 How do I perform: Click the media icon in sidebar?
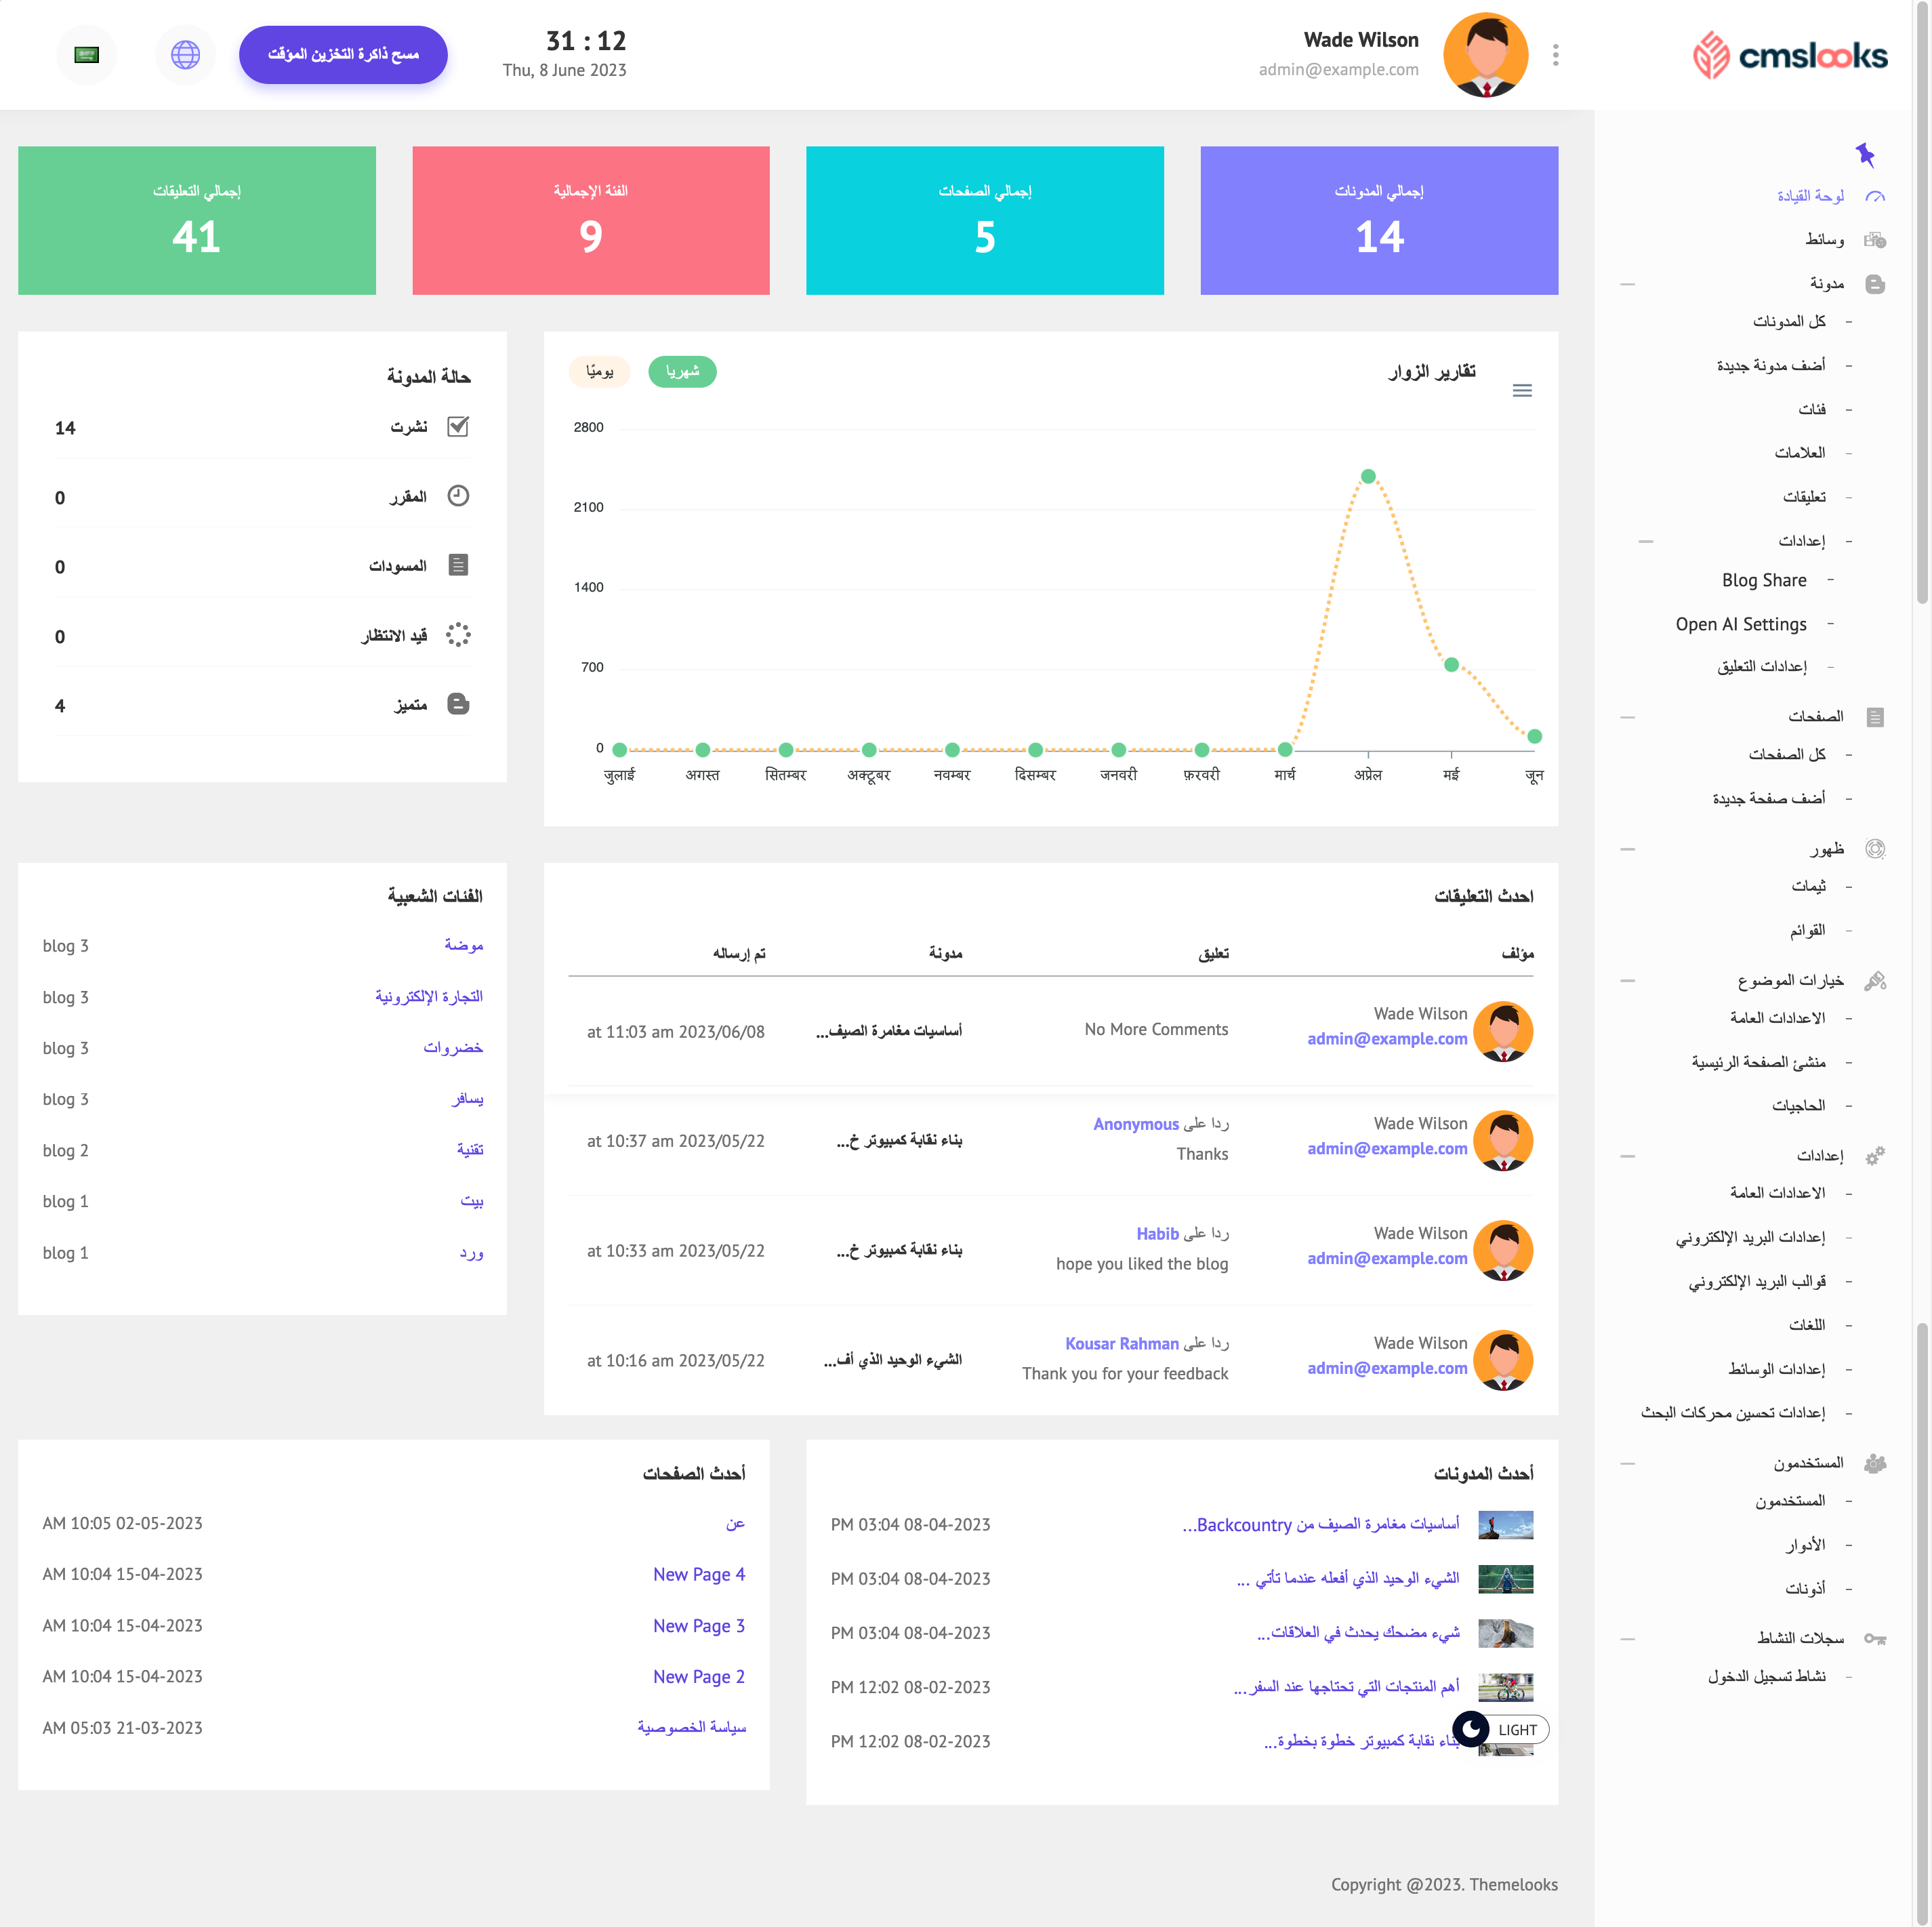click(1875, 240)
